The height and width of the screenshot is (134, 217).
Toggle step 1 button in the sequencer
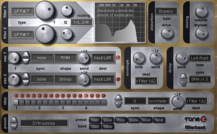click(16, 103)
